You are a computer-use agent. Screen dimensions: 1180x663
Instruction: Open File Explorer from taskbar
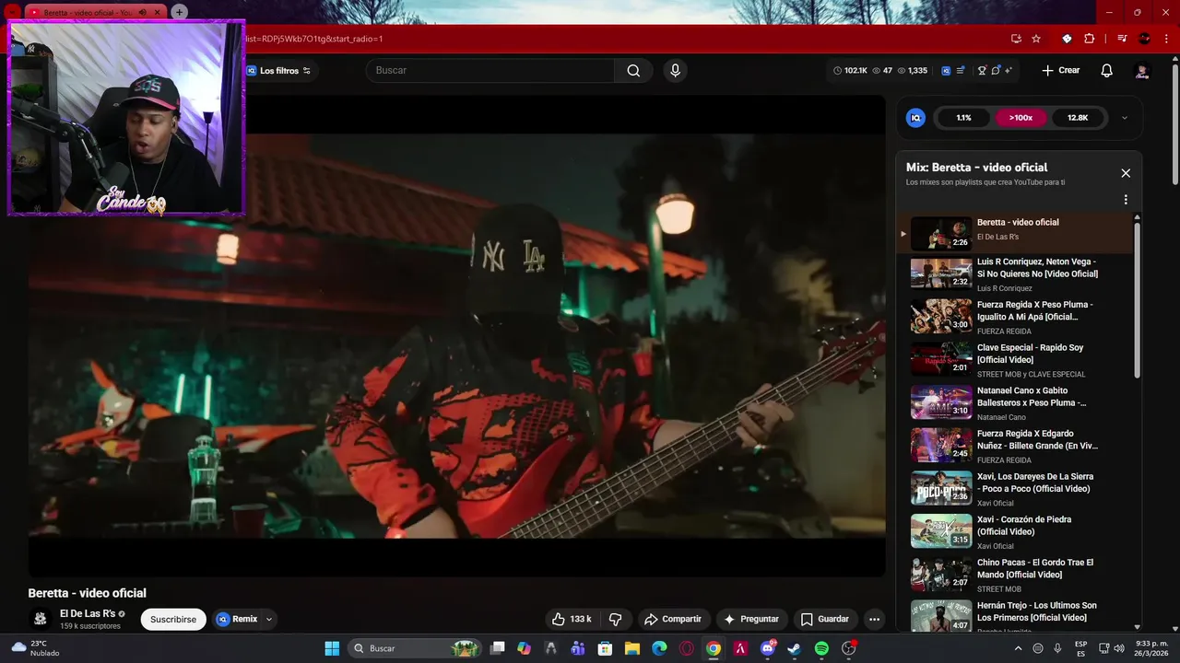(x=632, y=648)
